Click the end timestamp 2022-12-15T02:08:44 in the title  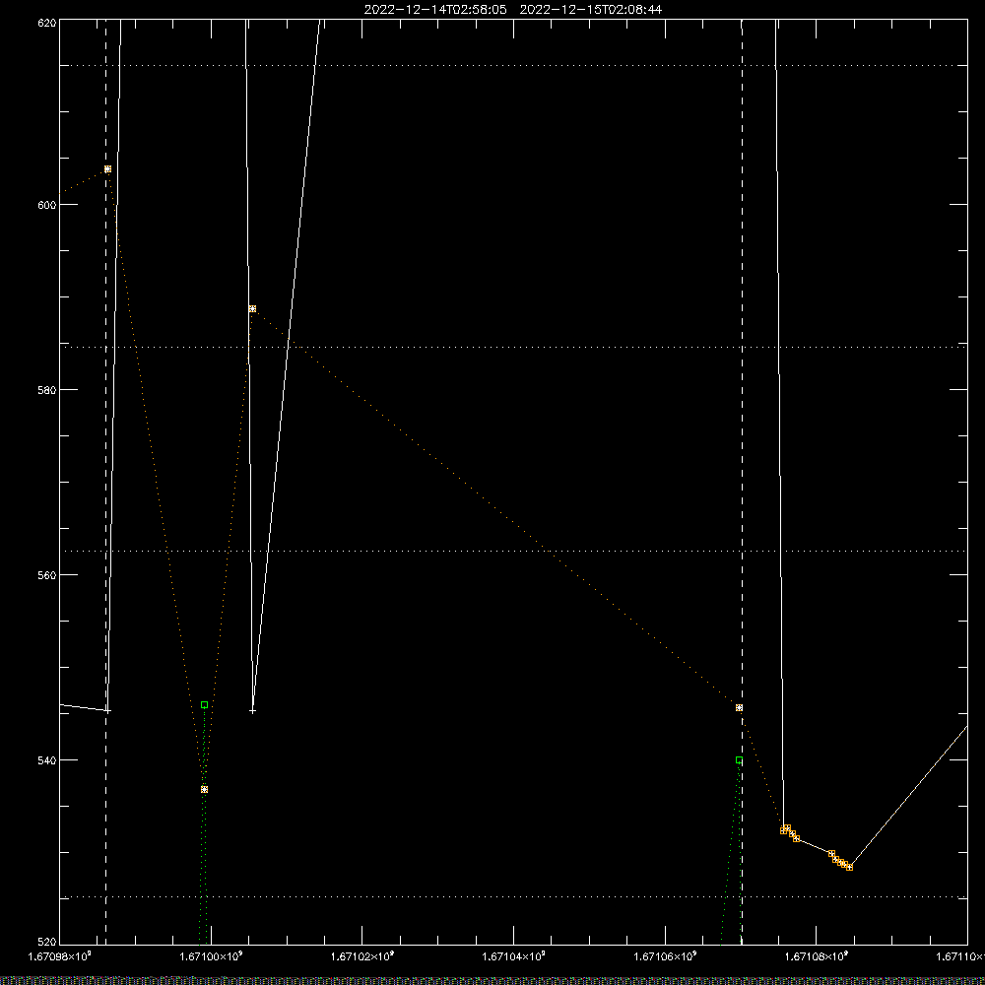point(590,10)
